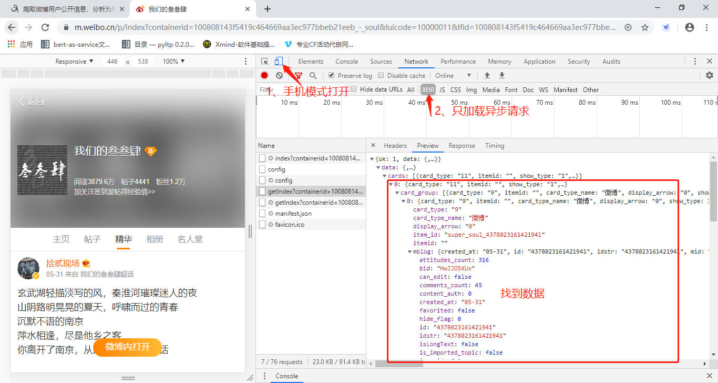
Task: Open the Application panel tab
Action: pos(539,62)
